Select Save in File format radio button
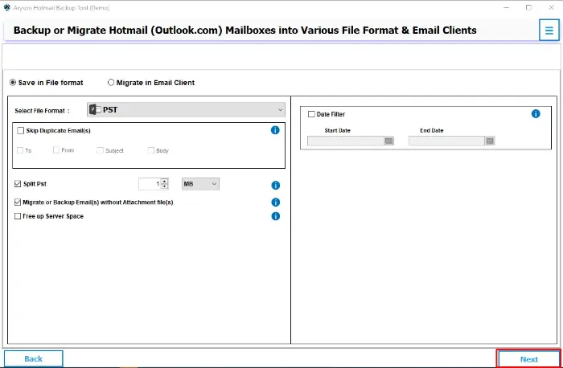The width and height of the screenshot is (563, 368). (13, 83)
